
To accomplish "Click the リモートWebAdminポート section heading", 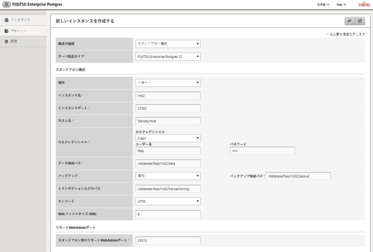I will 76,228.
